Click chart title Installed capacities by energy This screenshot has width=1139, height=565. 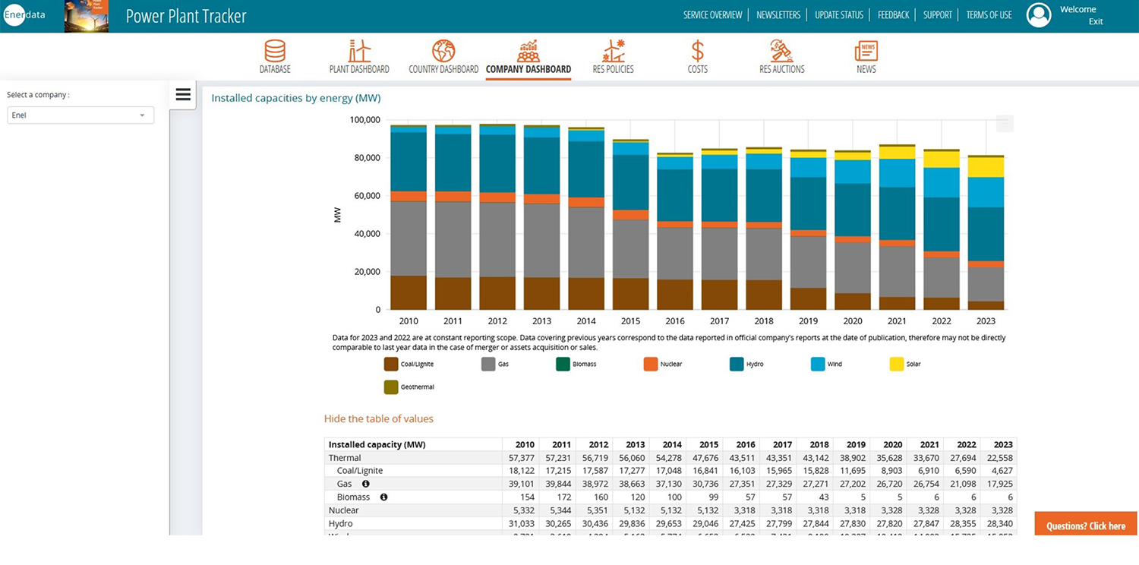click(x=296, y=98)
